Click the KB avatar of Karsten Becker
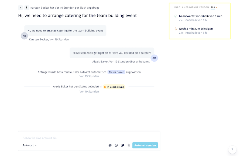This screenshot has width=240, height=156. click(x=24, y=36)
